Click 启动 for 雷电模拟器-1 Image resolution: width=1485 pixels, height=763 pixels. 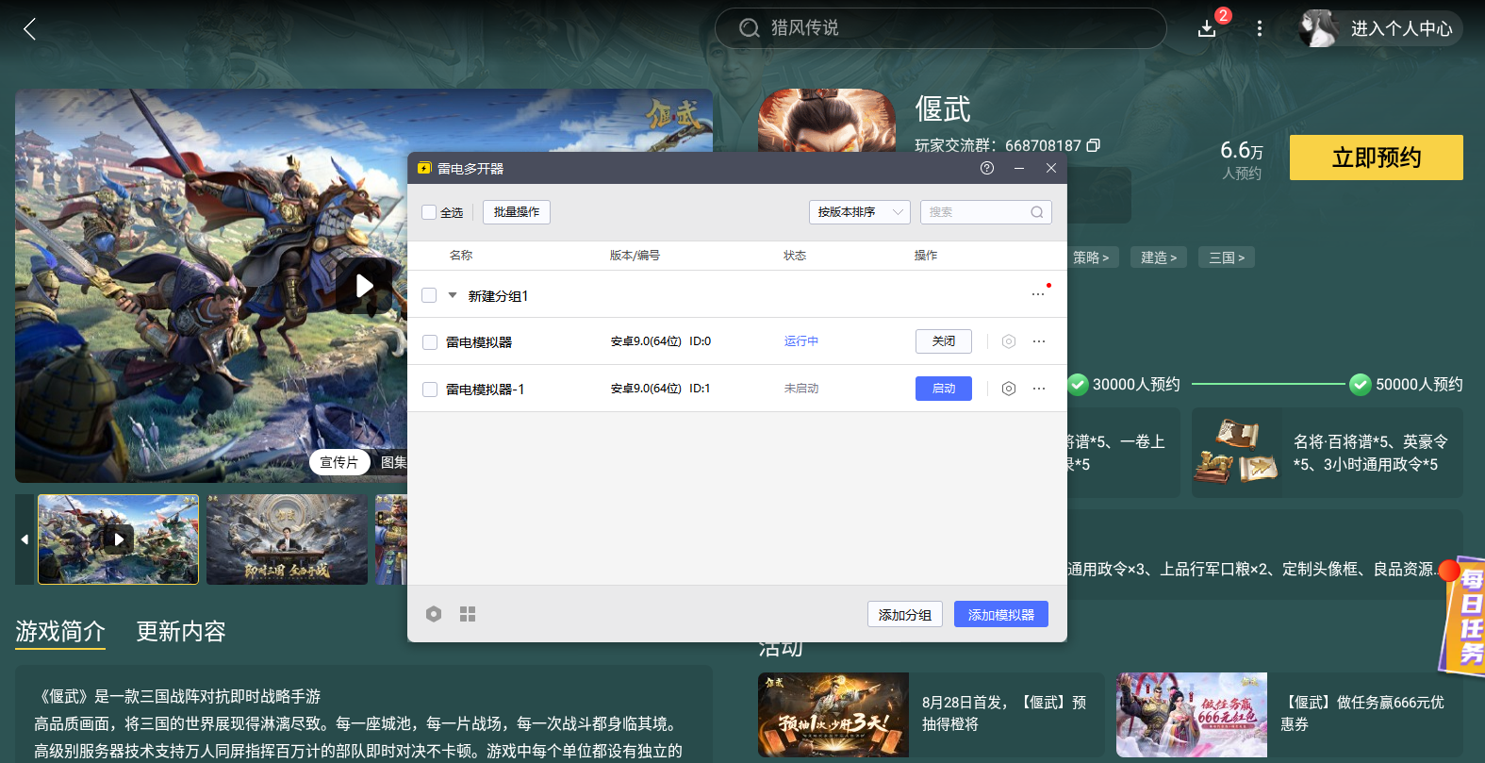coord(944,389)
